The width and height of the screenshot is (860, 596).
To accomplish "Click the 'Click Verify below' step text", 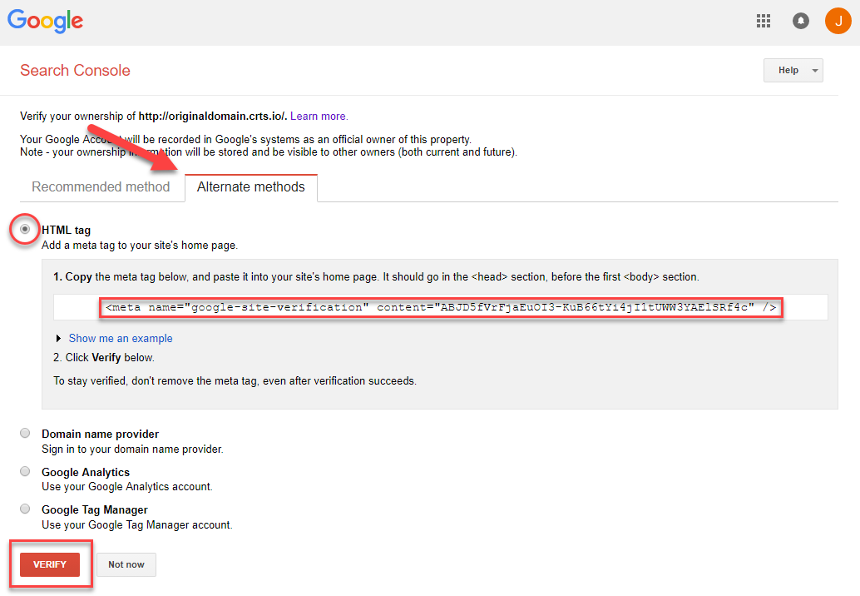I will 104,358.
